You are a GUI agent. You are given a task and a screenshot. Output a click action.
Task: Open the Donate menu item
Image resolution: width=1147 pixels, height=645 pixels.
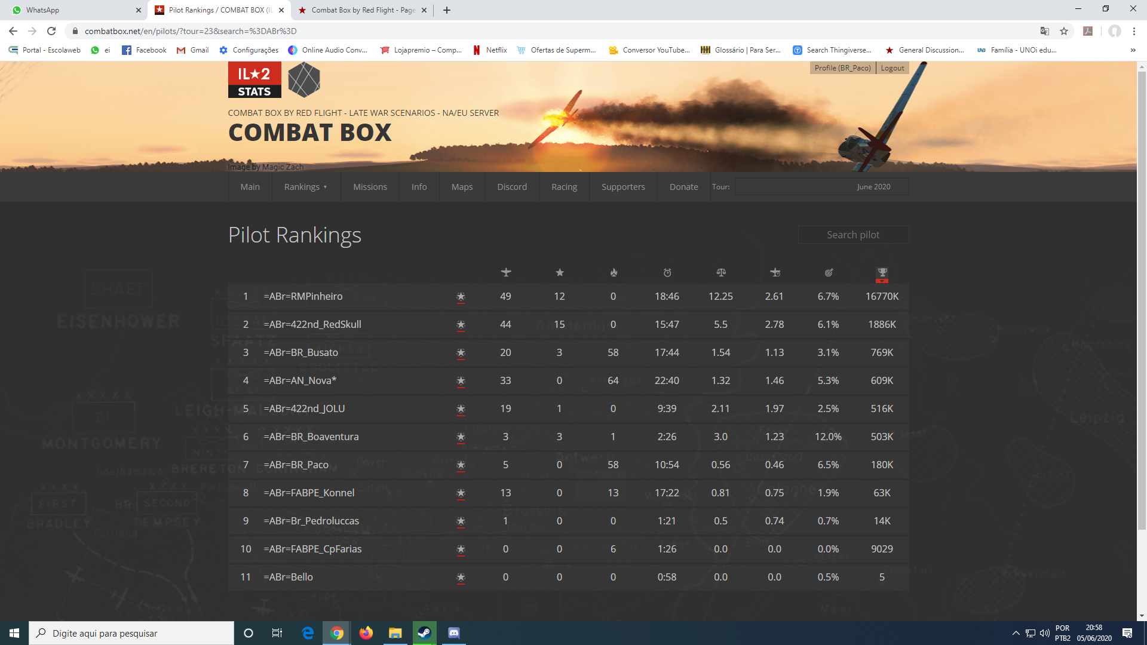coord(684,187)
